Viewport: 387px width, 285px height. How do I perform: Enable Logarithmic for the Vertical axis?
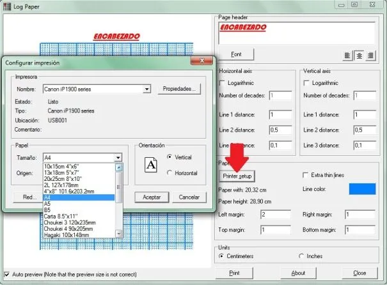pyautogui.click(x=306, y=83)
